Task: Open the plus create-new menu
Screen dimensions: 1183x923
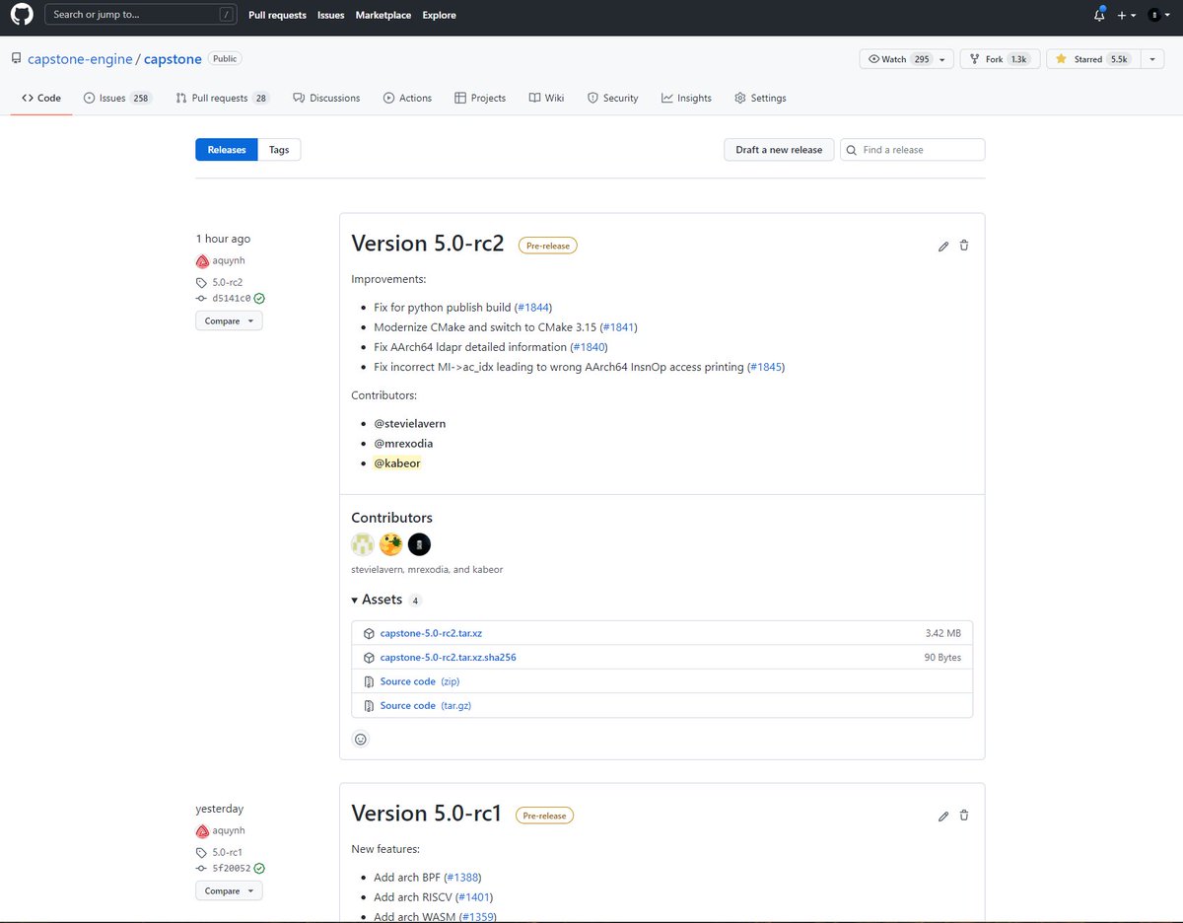Action: pos(1127,16)
